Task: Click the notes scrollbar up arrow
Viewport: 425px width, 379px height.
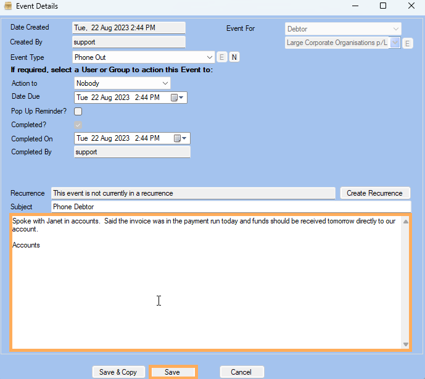Action: 405,222
